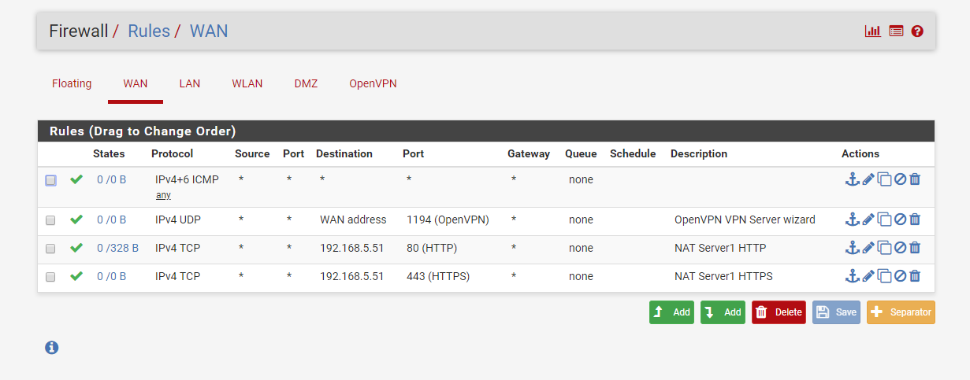
Task: Click the orange Separator button
Action: pyautogui.click(x=901, y=312)
